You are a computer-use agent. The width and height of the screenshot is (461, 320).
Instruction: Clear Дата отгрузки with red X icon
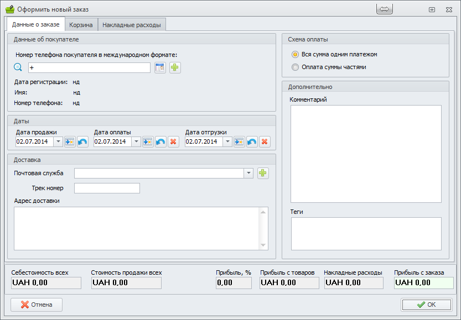click(265, 141)
